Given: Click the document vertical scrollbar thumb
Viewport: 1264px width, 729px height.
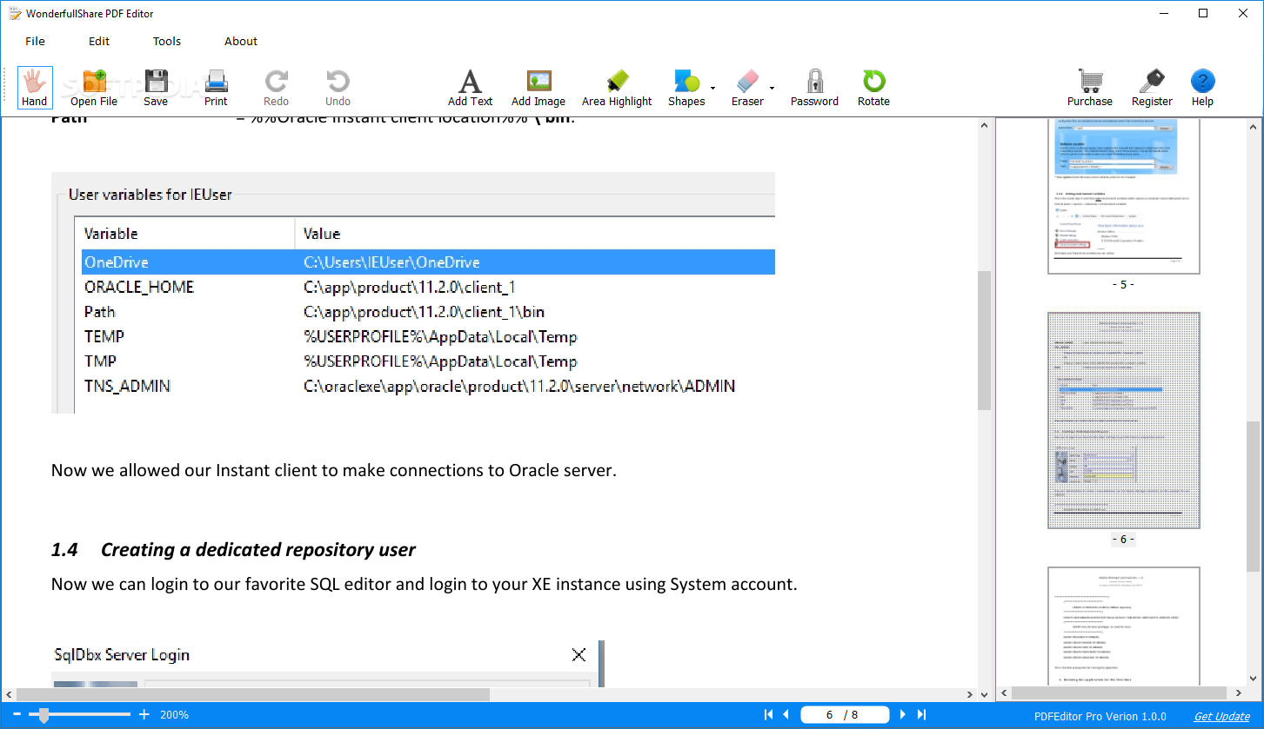Looking at the screenshot, I should click(x=984, y=340).
